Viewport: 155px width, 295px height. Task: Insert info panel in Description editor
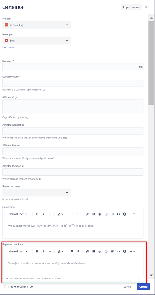click(124, 214)
